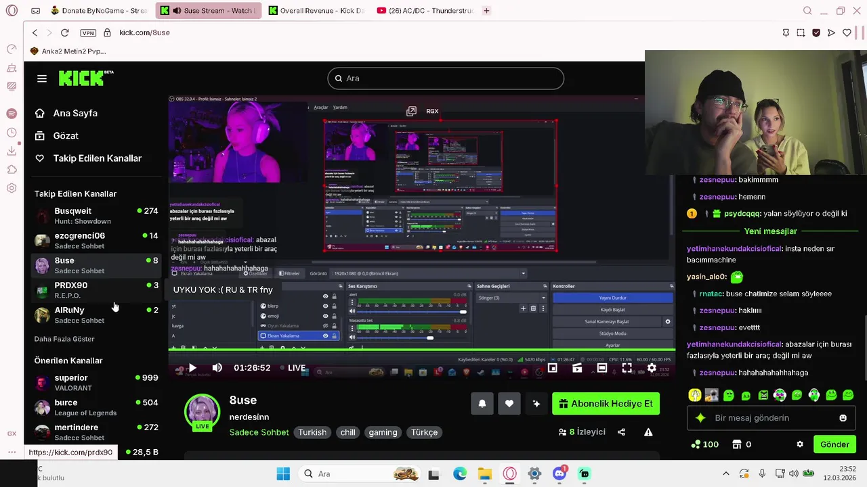
Task: Switch to AC/DC Thunderstruck YouTube tab
Action: (x=425, y=11)
